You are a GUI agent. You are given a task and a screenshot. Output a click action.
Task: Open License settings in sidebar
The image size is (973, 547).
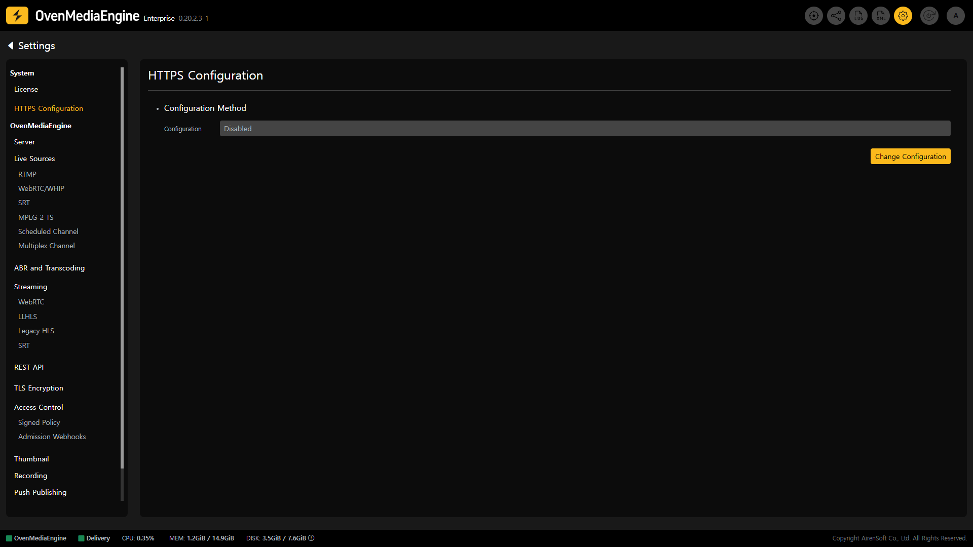(26, 89)
